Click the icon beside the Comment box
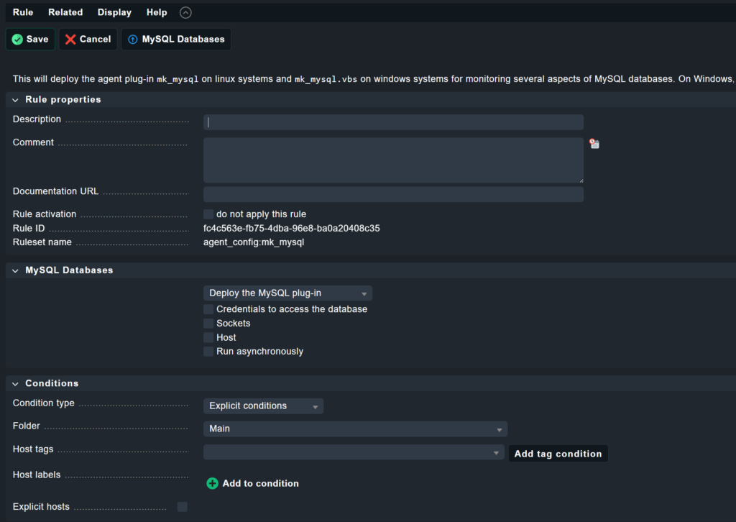 tap(594, 144)
